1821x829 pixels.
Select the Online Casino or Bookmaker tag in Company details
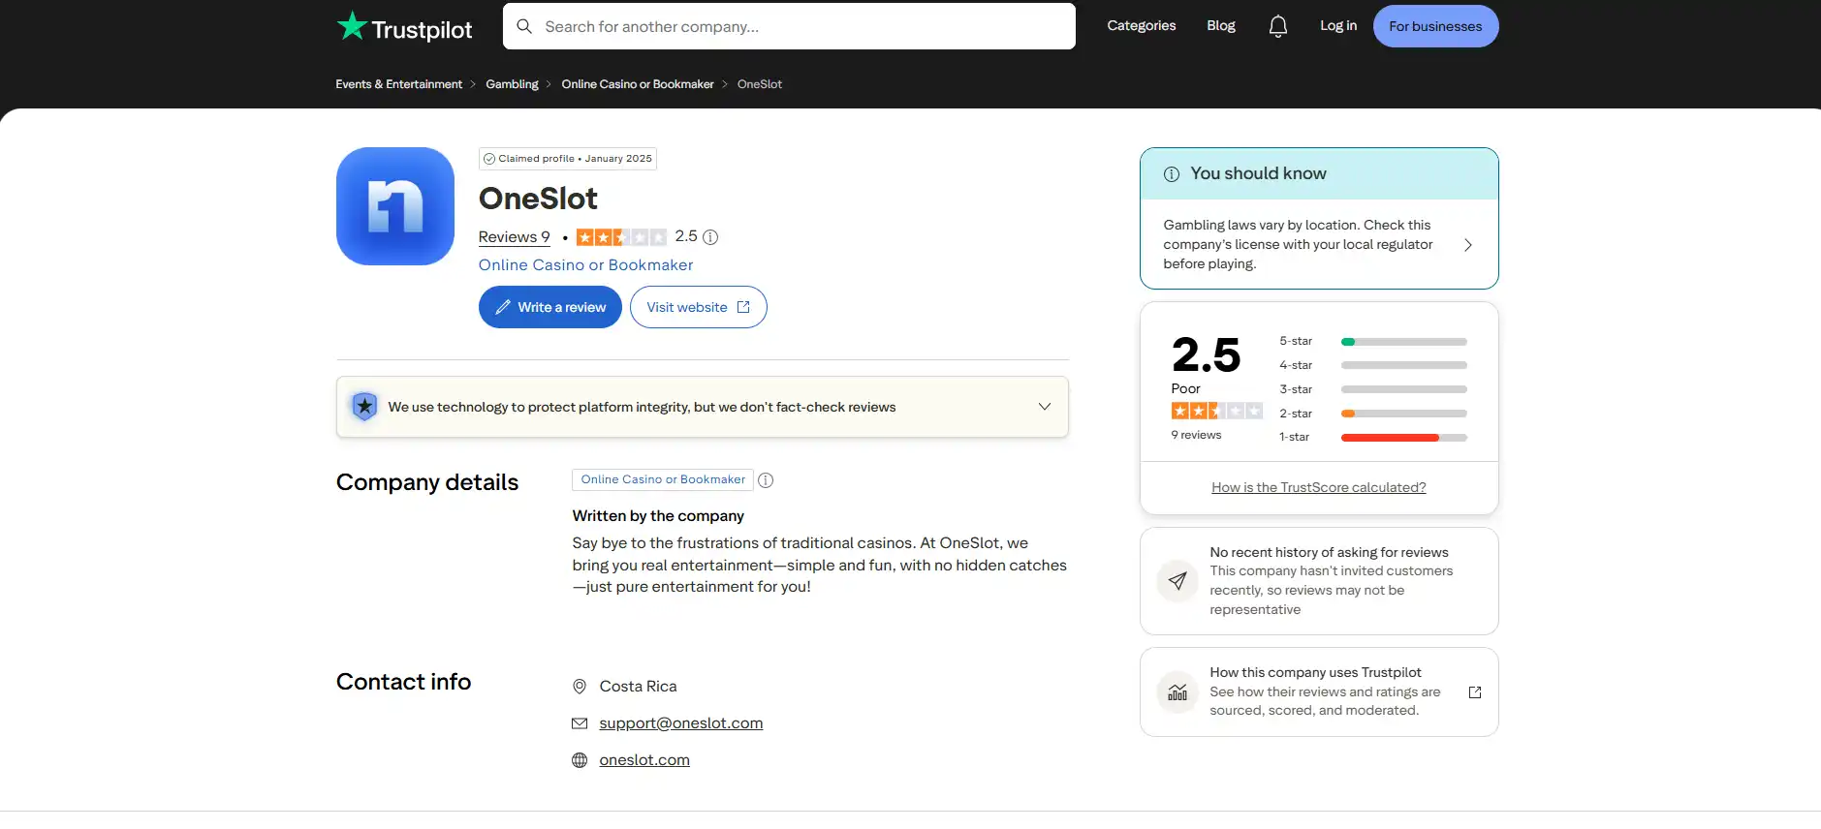click(x=663, y=479)
